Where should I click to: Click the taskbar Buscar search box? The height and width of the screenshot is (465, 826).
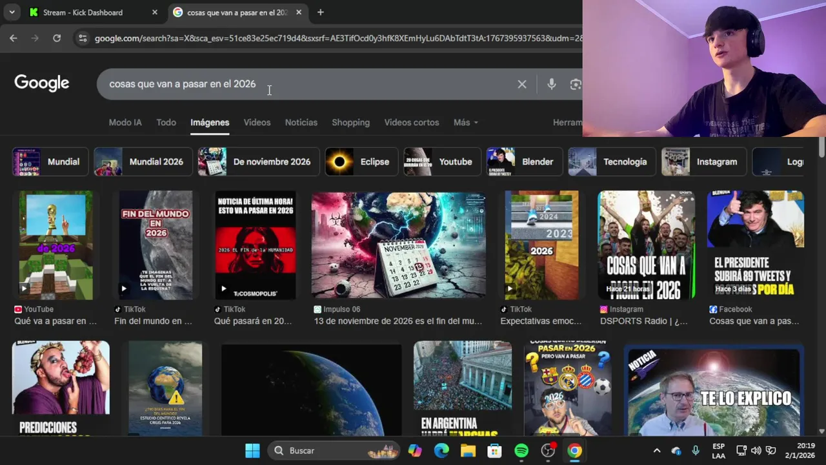click(x=334, y=450)
